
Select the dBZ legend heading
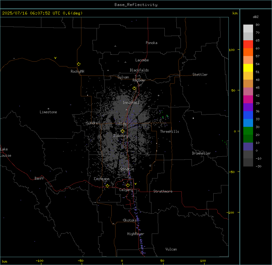click(x=256, y=17)
